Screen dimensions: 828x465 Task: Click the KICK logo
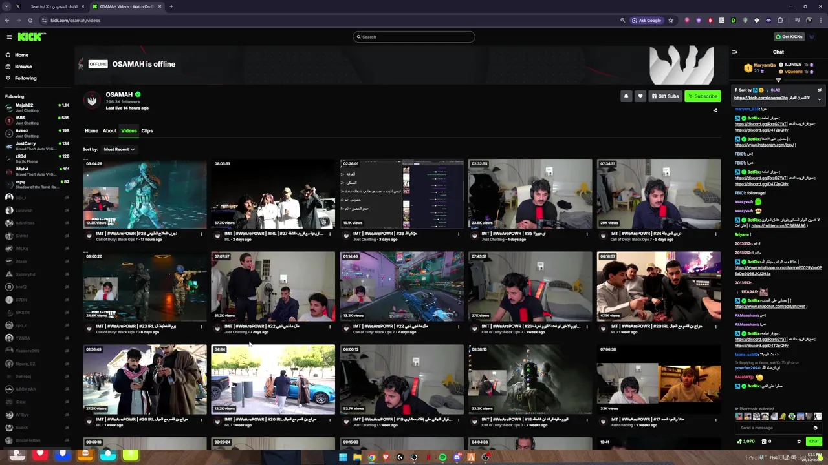coord(32,37)
